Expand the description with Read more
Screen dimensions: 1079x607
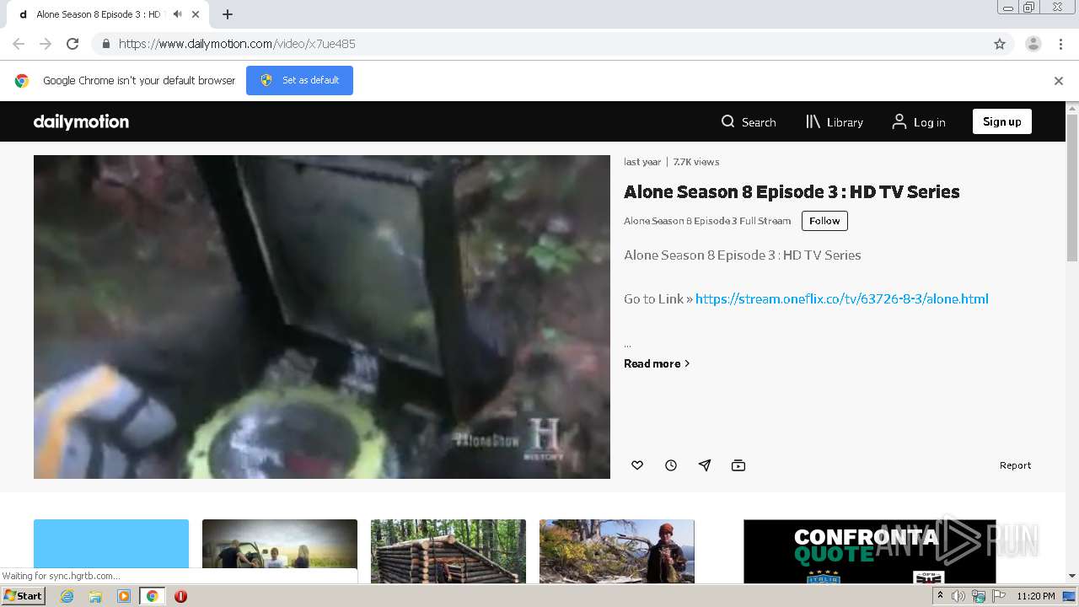[x=657, y=363]
